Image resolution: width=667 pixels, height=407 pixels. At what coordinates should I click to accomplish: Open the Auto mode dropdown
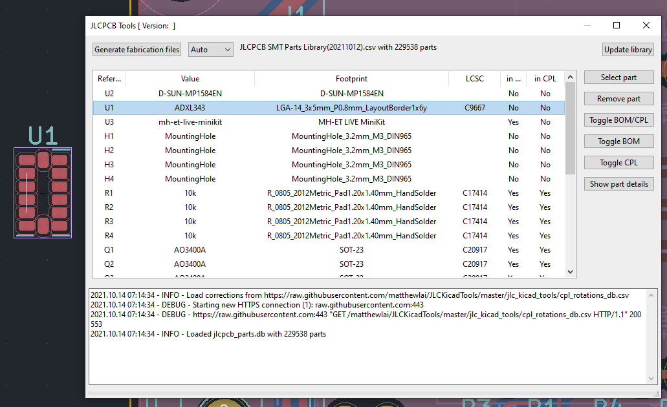(210, 49)
